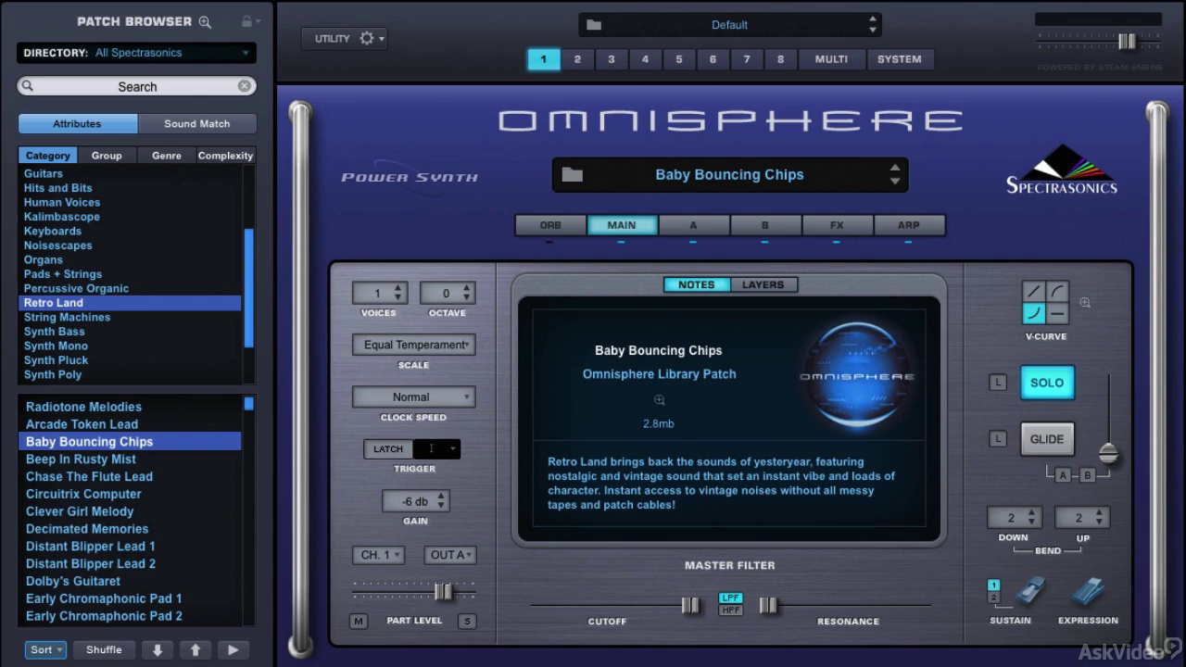Zoom the Patch Browser magnifier icon
The image size is (1186, 667).
pos(206,21)
